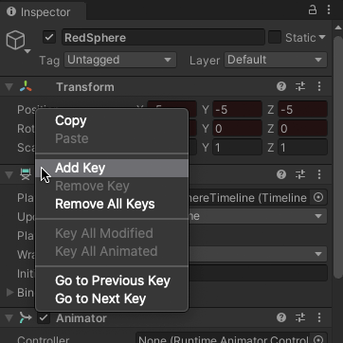This screenshot has width=343, height=343.
Task: Click object picker for Playable asset field
Action: (x=318, y=198)
